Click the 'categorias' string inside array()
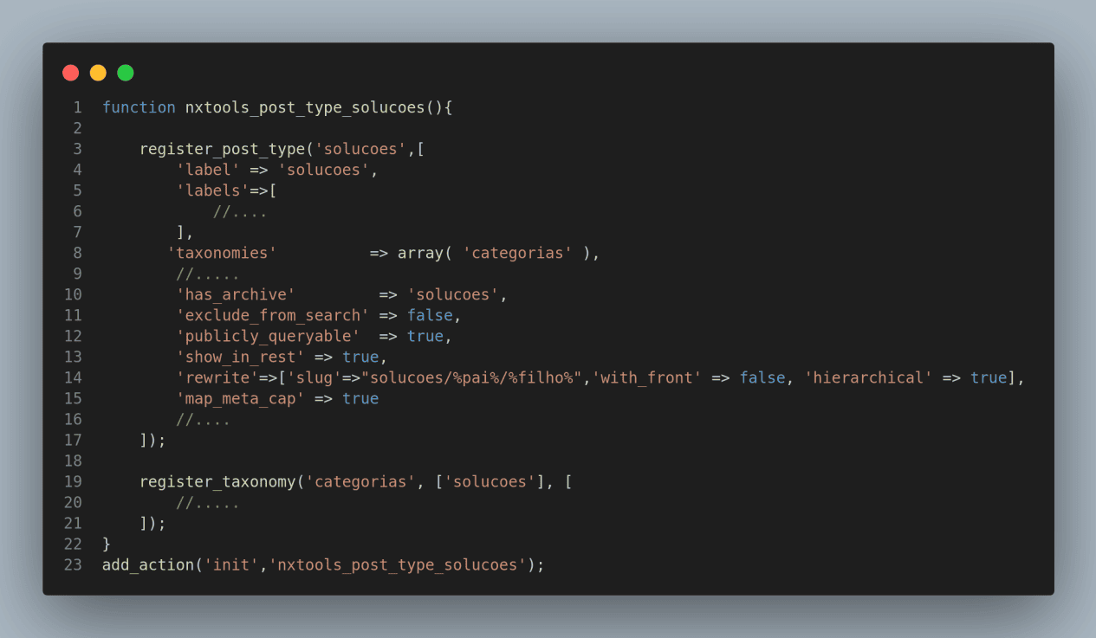The image size is (1096, 638). click(x=518, y=253)
